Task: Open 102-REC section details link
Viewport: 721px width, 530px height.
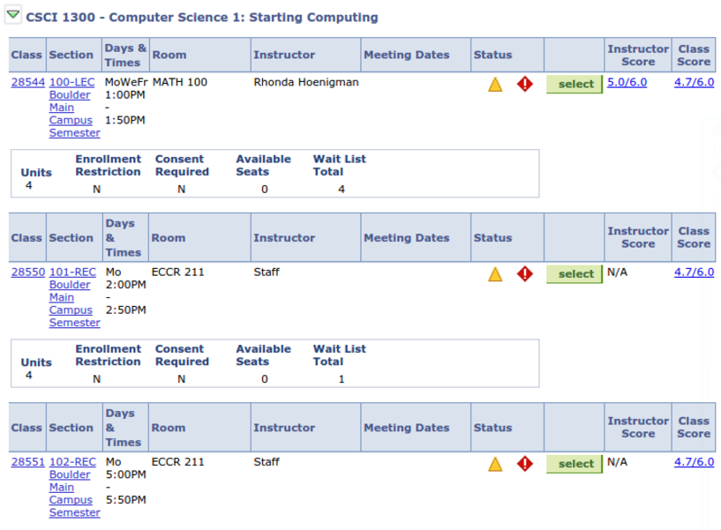Action: pos(74,488)
